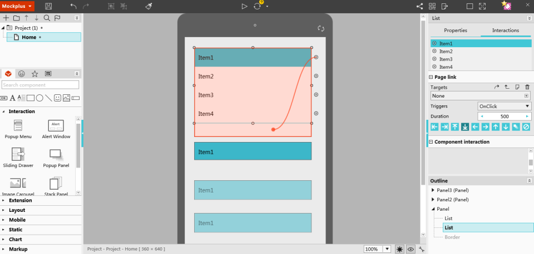Select the Popup Menu component
534x254 pixels.
pos(18,129)
